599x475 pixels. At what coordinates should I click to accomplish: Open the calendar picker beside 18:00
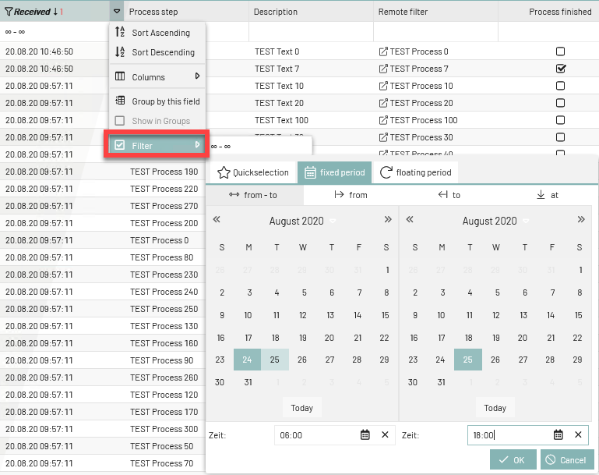click(x=558, y=435)
